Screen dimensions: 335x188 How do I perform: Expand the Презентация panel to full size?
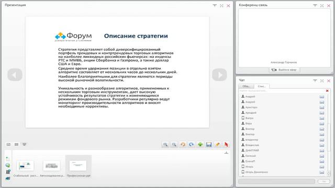pyautogui.click(x=221, y=6)
